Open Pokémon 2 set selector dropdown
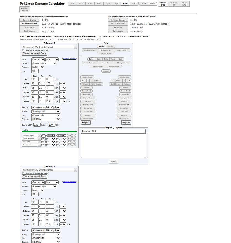This screenshot has height=243, width=231. [49, 170]
